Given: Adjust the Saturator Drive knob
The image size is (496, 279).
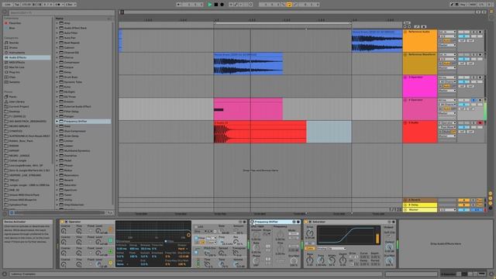Looking at the screenshot, I should coord(310,233).
